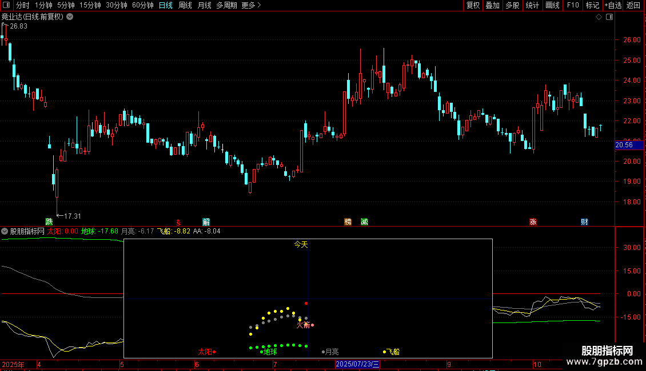Click the 榜 event marker
Image resolution: width=646 pixels, height=371 pixels.
[348, 221]
